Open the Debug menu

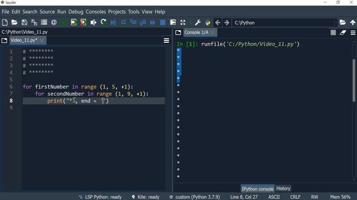point(76,12)
